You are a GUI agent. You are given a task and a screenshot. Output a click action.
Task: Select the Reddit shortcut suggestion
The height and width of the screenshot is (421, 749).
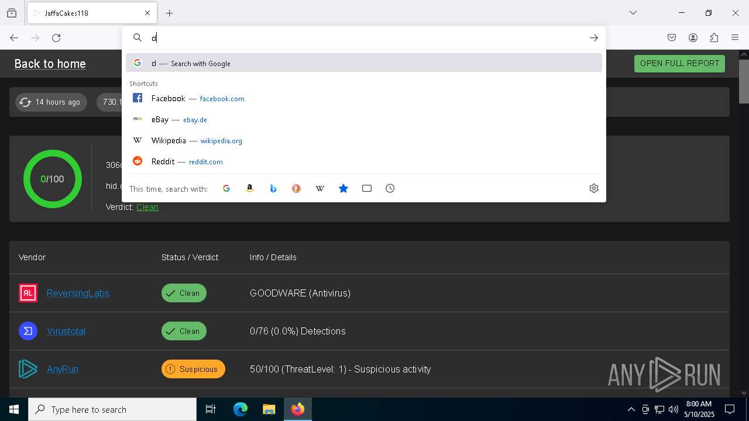tap(364, 161)
